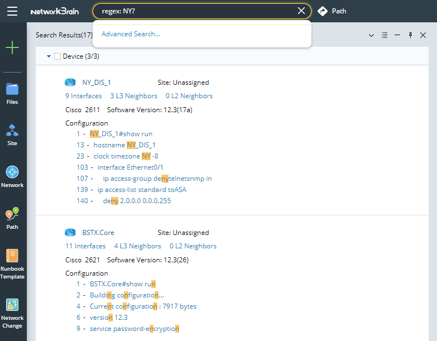Open line 'ip access-list standard toASA'
The image size is (437, 341).
[142, 190]
